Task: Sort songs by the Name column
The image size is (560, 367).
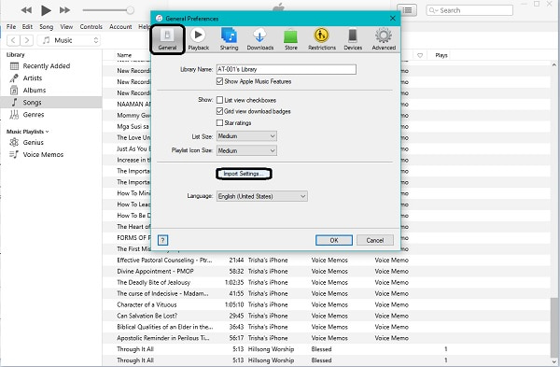Action: (x=124, y=55)
